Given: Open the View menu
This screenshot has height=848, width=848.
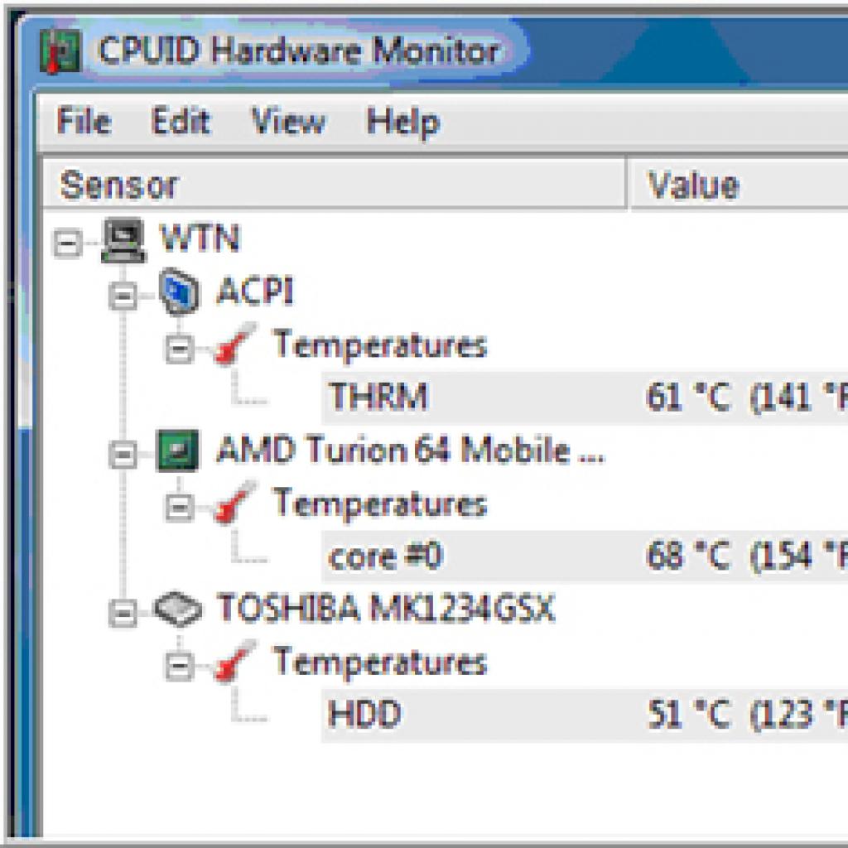Looking at the screenshot, I should (x=289, y=121).
